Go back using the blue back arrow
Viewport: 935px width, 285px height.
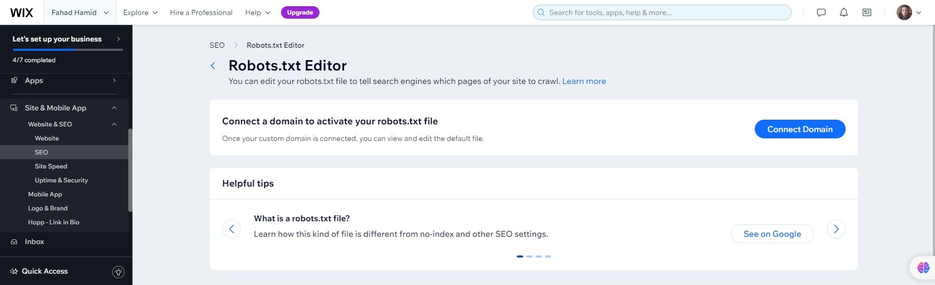point(213,66)
